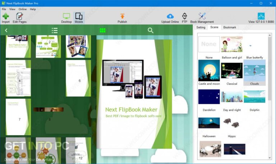Open the FTP upload tool
This screenshot has height=164, width=276.
click(x=184, y=18)
